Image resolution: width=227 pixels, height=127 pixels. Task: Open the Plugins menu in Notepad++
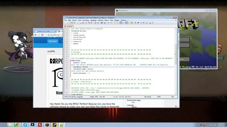click(117, 20)
